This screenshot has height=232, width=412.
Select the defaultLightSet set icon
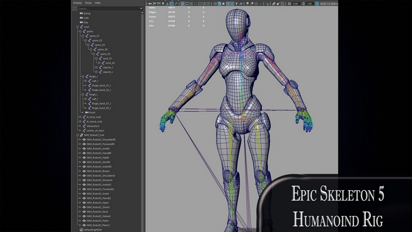pyautogui.click(x=81, y=230)
